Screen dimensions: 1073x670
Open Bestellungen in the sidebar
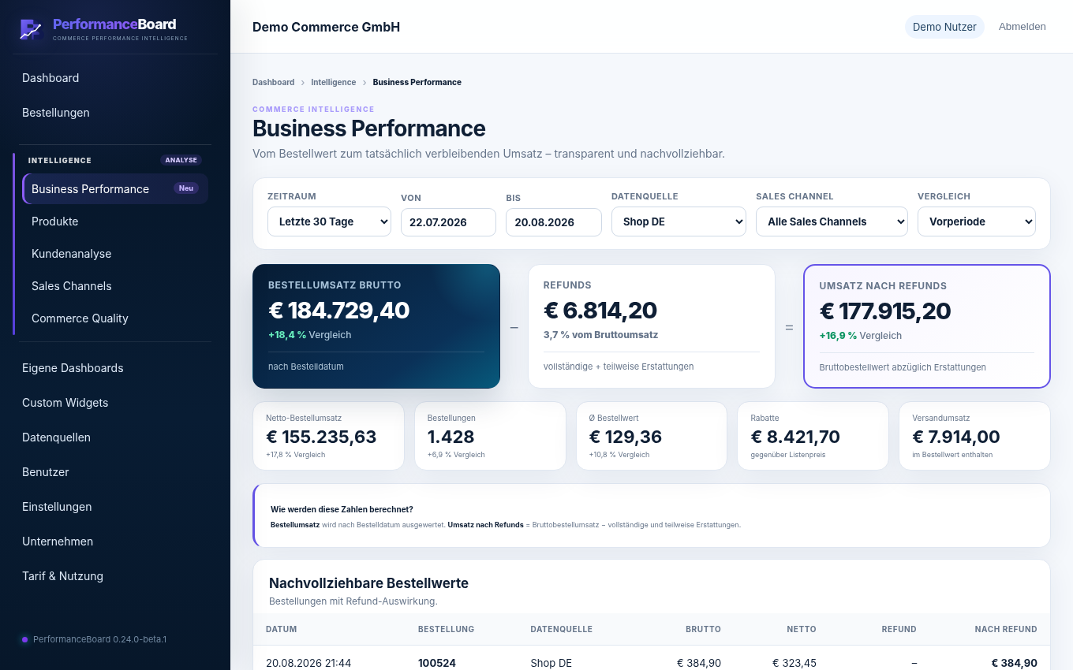[x=115, y=113]
